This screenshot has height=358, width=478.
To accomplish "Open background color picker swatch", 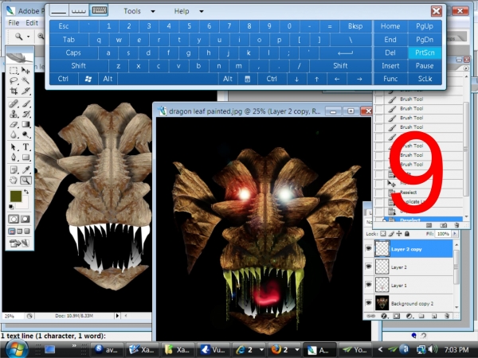I will (24, 204).
